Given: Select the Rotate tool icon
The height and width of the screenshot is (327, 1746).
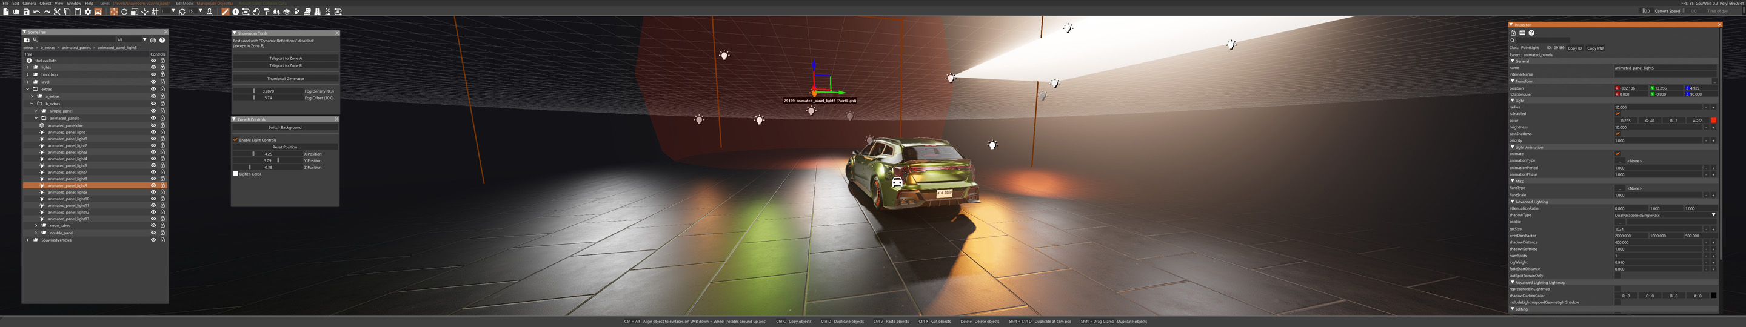Looking at the screenshot, I should click(124, 12).
